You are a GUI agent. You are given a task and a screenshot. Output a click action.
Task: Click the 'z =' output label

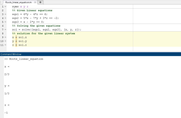pos(7,105)
